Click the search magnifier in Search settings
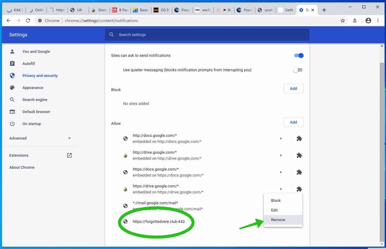386x249 pixels. [x=112, y=35]
